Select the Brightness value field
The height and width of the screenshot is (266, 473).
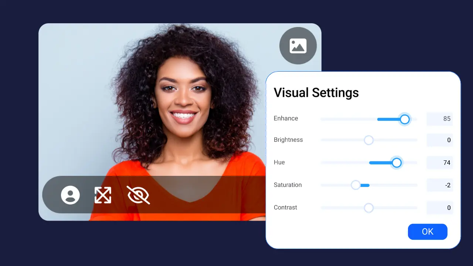click(x=439, y=140)
